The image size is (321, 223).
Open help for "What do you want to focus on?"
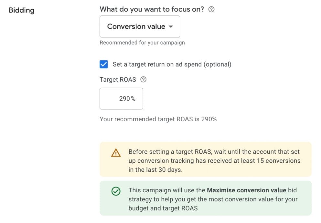[x=212, y=9]
